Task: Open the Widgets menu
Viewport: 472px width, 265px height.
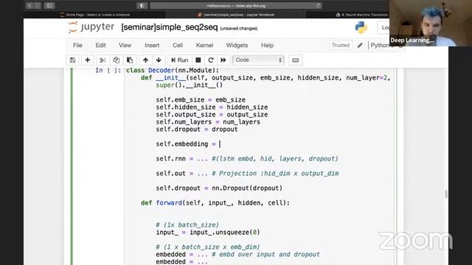Action: coord(237,46)
